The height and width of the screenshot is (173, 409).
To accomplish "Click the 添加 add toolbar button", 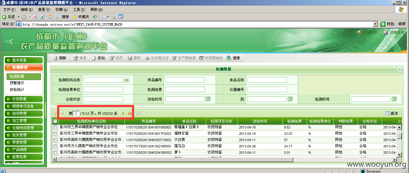I will tap(98, 58).
